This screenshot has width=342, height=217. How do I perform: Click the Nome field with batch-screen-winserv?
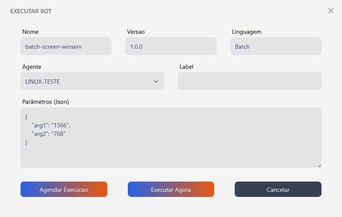(66, 46)
